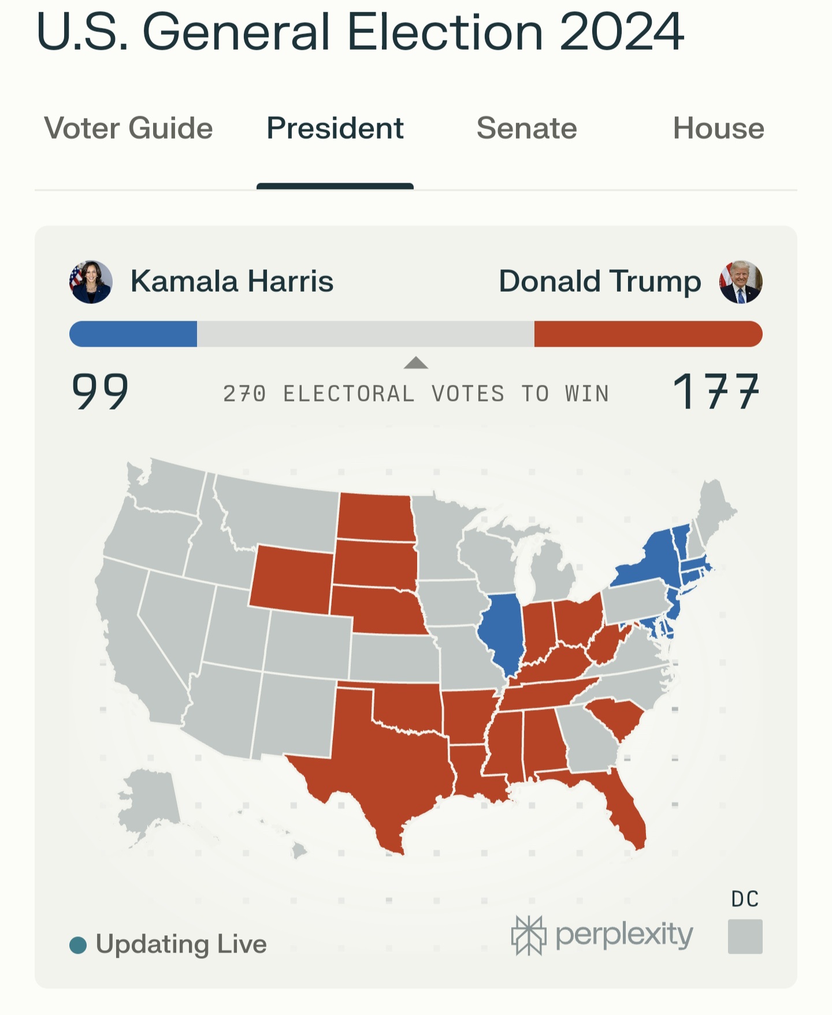Click the green Updating Live dot
832x1015 pixels.
coord(78,945)
